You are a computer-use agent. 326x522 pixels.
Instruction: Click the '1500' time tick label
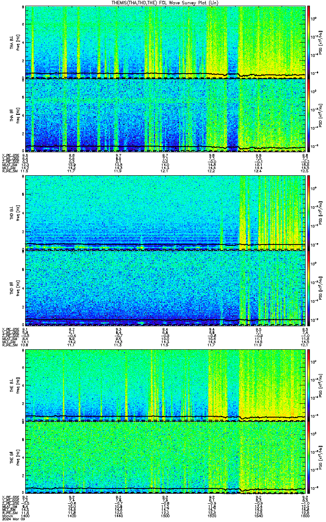[x=166, y=517]
